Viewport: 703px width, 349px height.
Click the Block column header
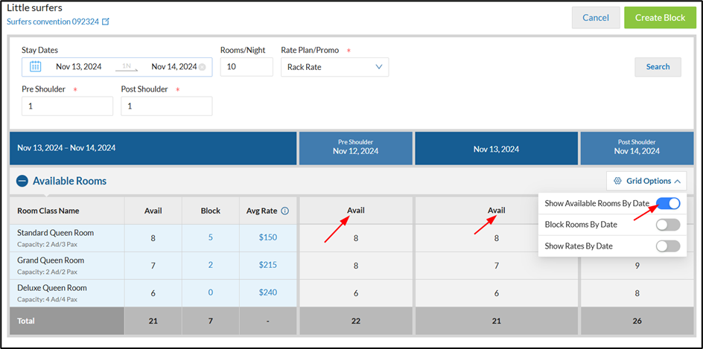point(210,211)
